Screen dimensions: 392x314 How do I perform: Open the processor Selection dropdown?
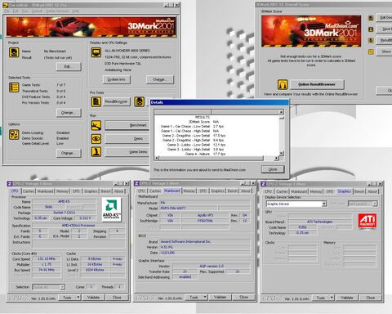[62, 287]
